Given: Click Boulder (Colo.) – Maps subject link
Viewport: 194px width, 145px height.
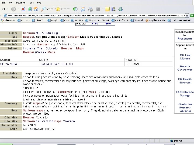Looking at the screenshot, I should pos(39,52).
